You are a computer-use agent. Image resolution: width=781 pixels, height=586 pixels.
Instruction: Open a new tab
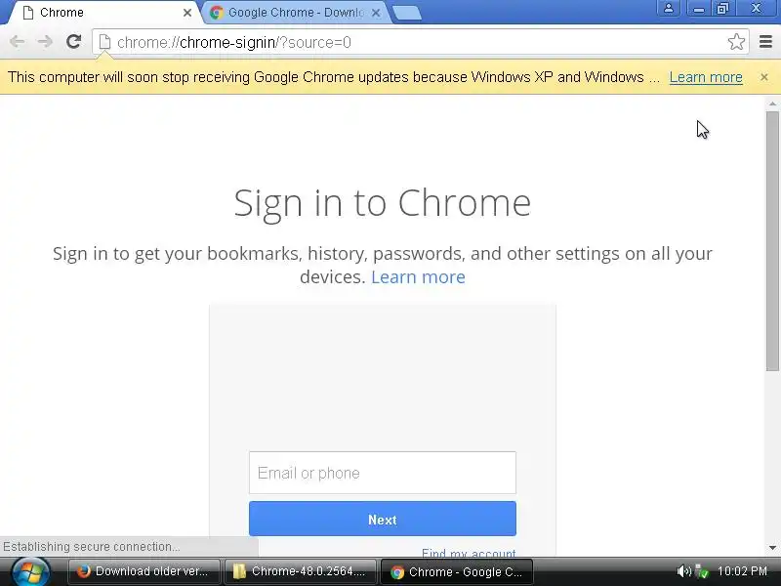(407, 14)
